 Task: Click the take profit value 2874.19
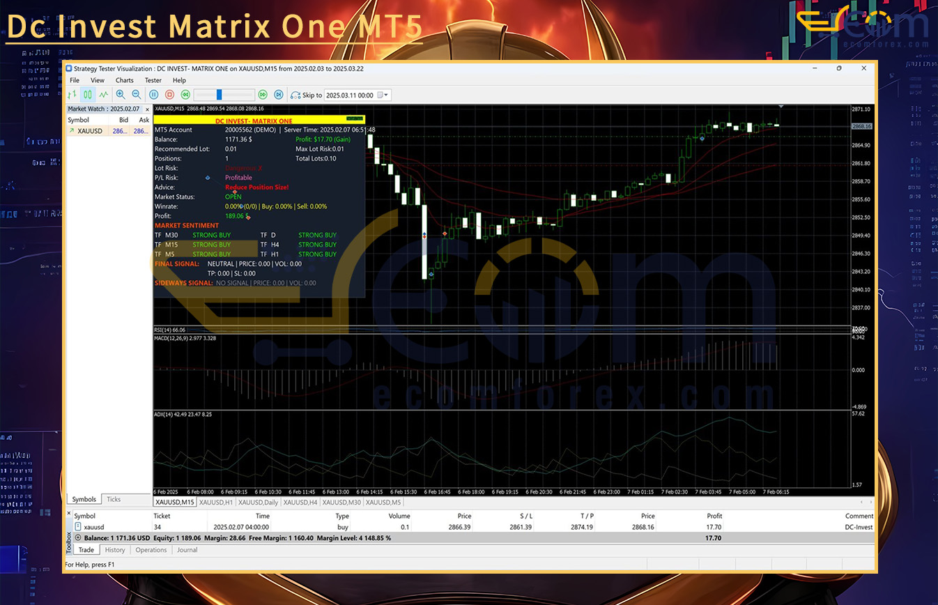[x=581, y=527]
